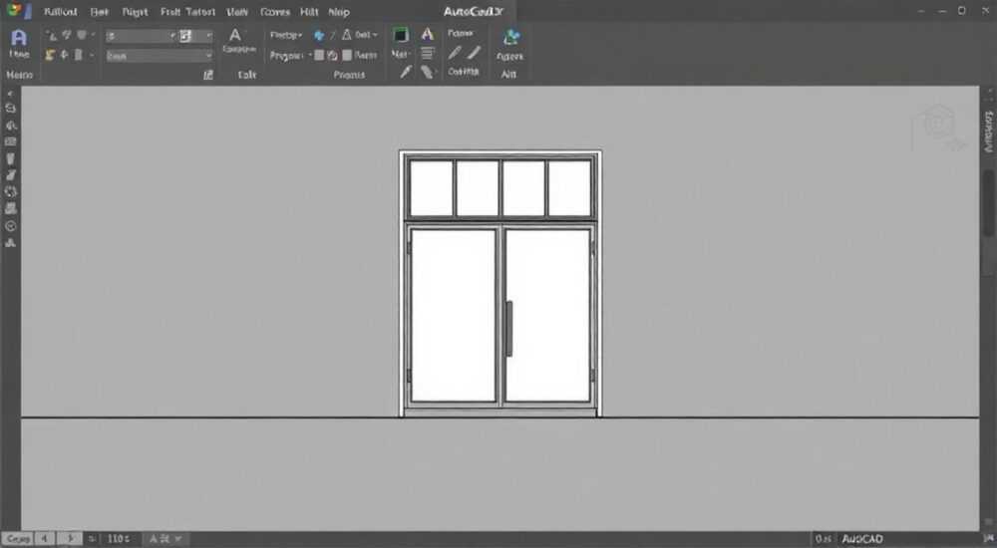The image size is (997, 548).
Task: Open the wide lower combo box in ribbon
Action: coord(159,56)
